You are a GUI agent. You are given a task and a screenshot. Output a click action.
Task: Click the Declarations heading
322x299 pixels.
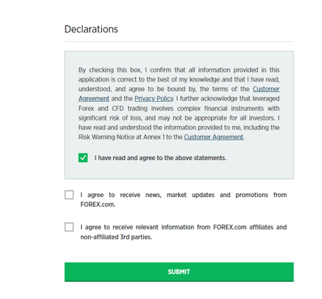click(91, 29)
